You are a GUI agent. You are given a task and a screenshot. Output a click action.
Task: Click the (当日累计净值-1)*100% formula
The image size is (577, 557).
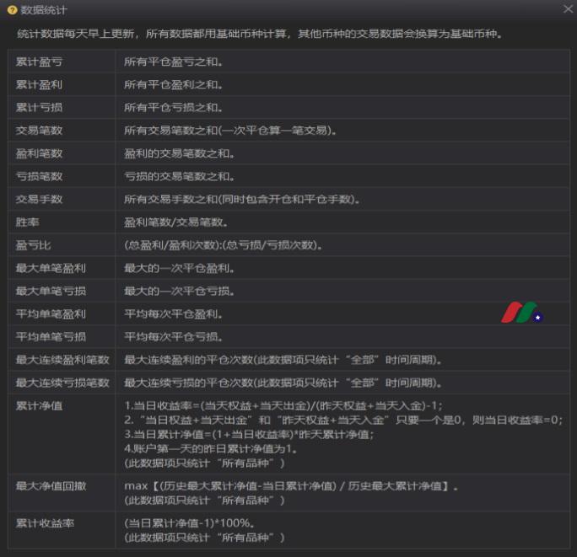(190, 522)
